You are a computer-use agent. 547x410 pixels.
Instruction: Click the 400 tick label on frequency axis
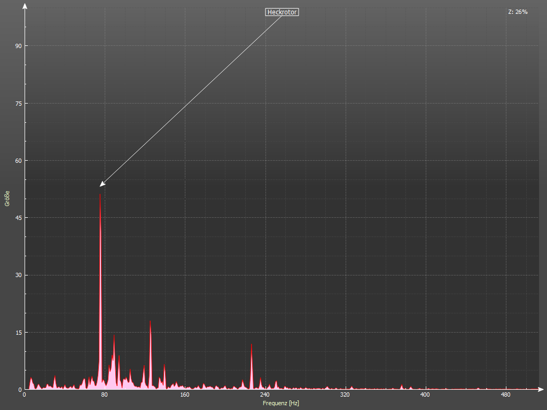tap(425, 395)
